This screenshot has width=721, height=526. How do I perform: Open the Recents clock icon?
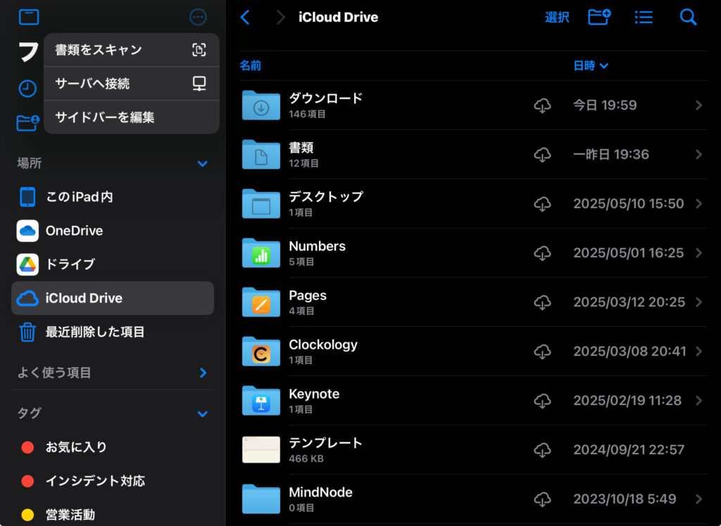[x=27, y=89]
